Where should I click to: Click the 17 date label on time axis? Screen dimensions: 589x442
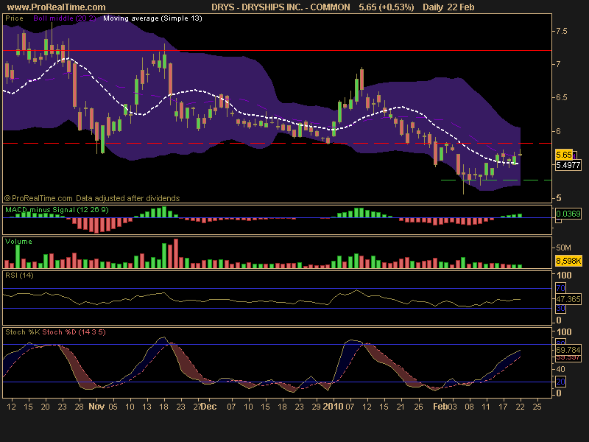coord(503,407)
